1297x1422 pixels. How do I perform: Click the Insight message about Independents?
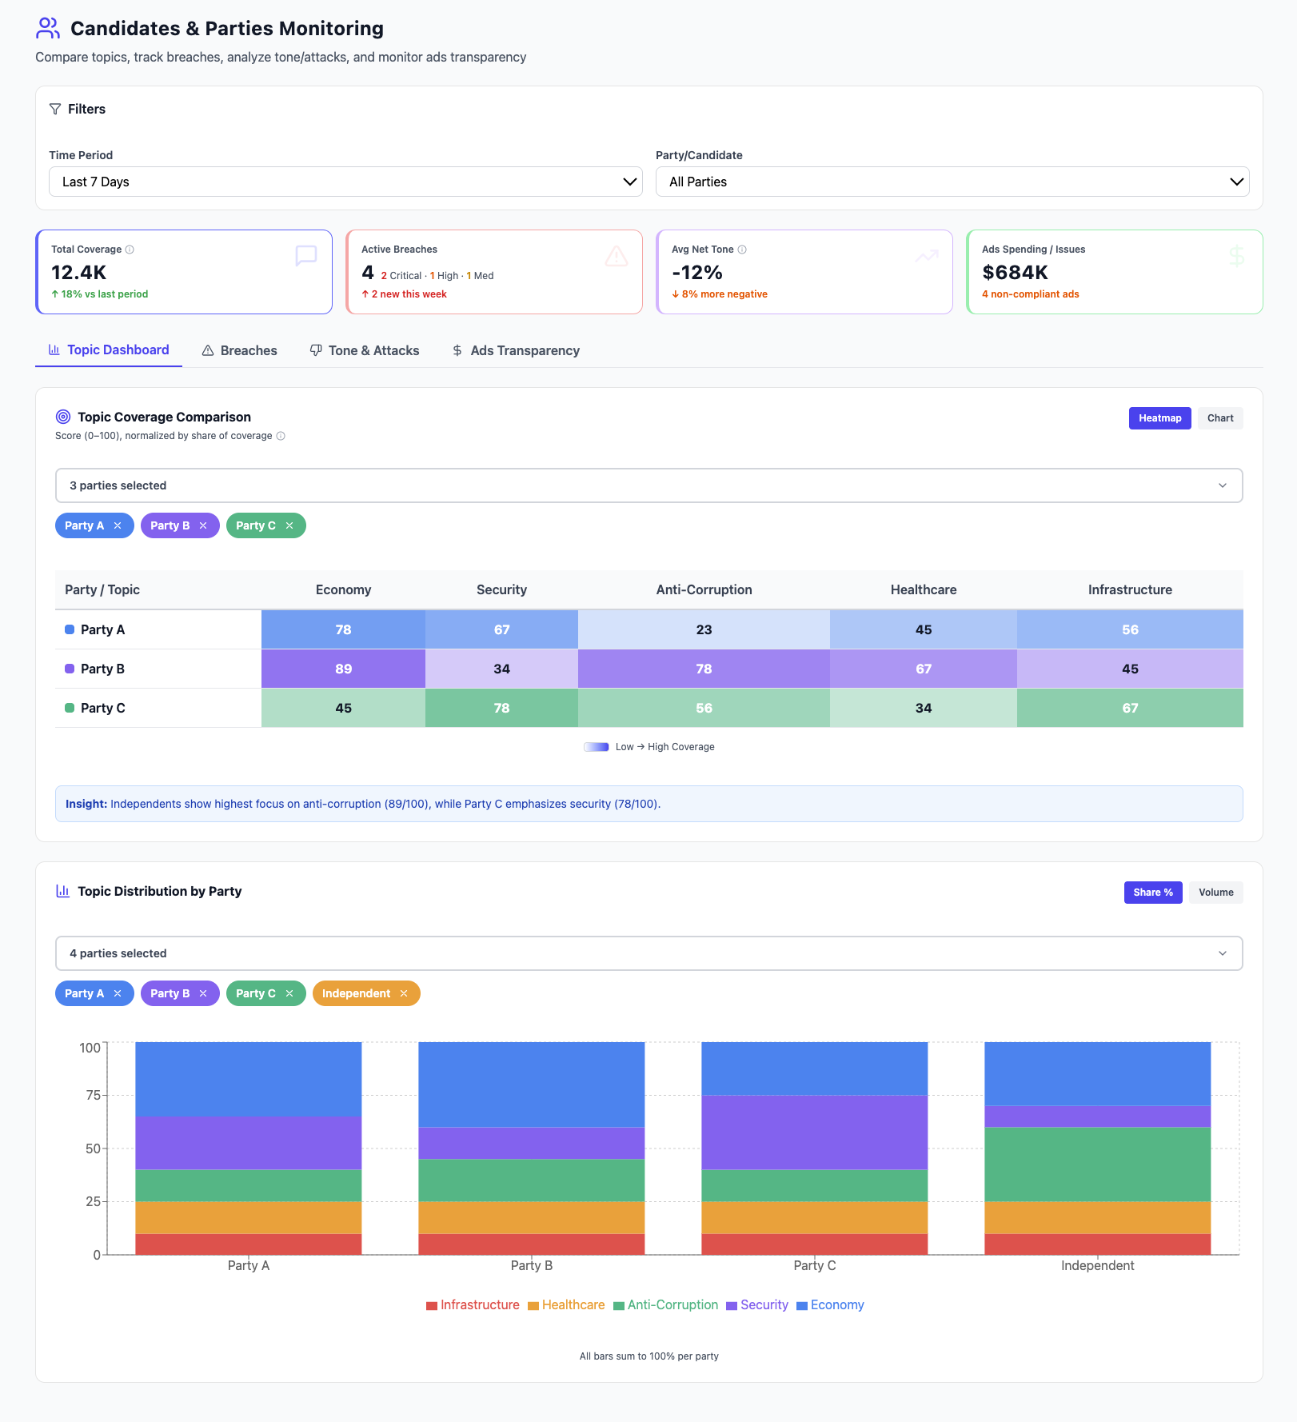(x=649, y=804)
